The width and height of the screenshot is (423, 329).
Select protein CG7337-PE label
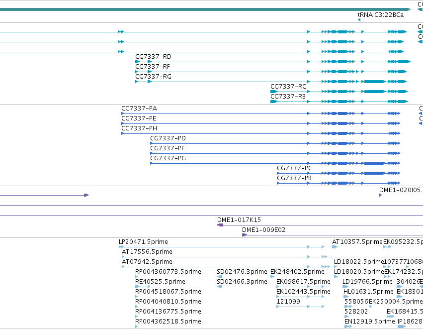click(x=139, y=118)
